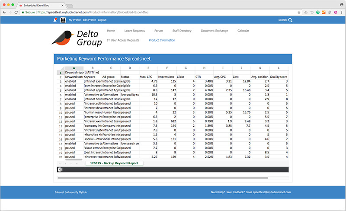Click the browser back arrow
Screen dimensions: 346x211
5,13
